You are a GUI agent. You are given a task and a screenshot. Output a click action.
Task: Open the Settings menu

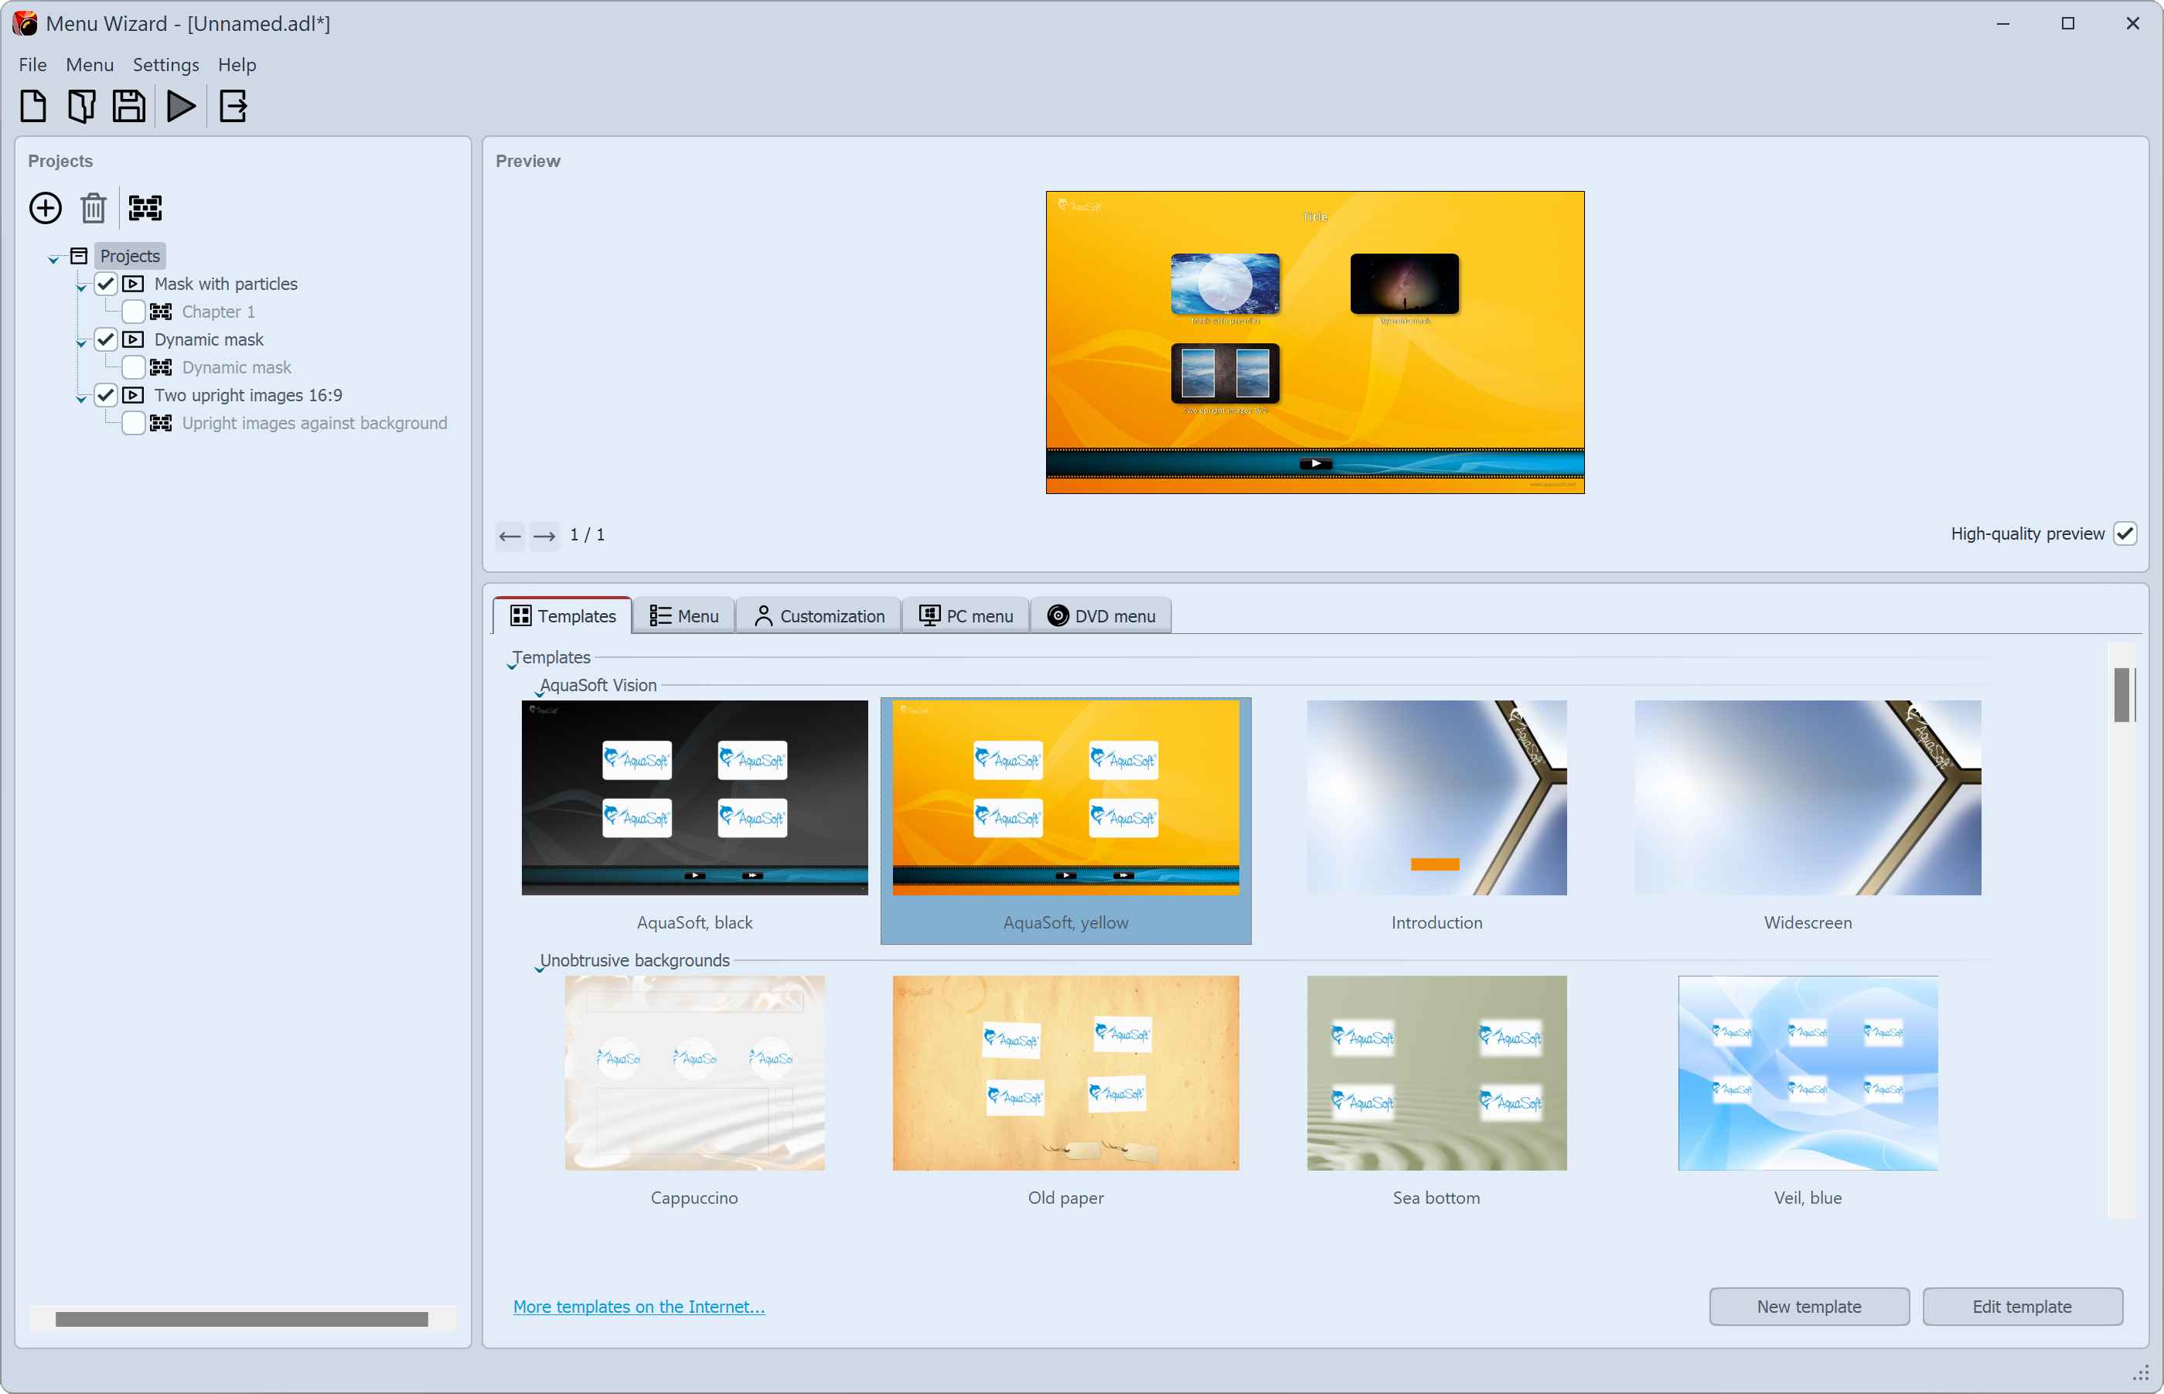point(162,65)
